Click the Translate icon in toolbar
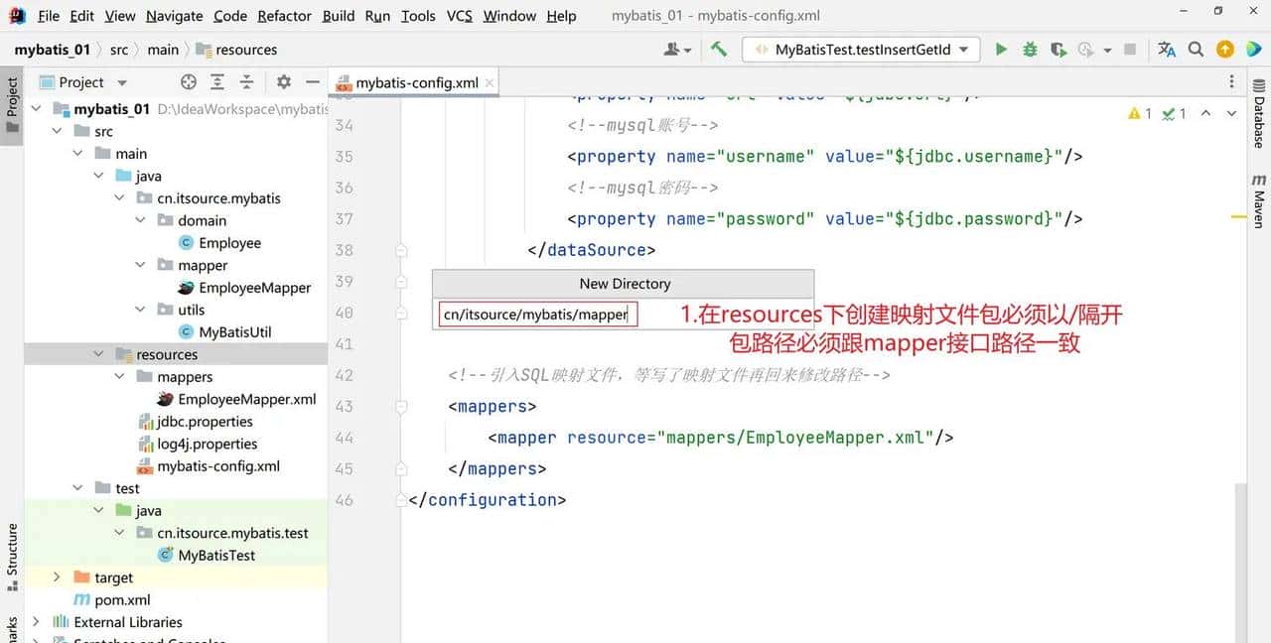Viewport: 1271px width, 643px height. 1167,50
